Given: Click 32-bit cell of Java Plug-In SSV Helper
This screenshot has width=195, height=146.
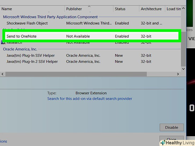Looking at the screenshot, I should click(x=146, y=56).
